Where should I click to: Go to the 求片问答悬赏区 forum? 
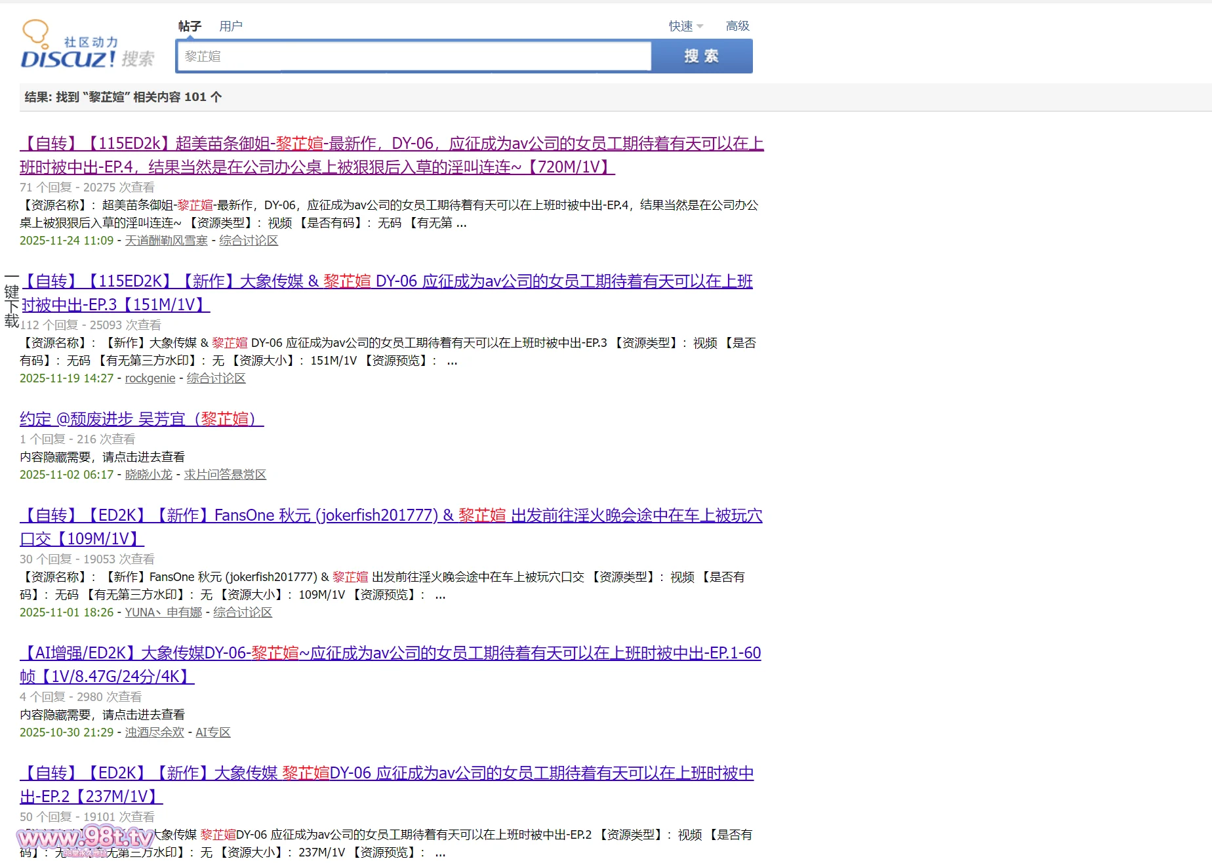coord(225,475)
